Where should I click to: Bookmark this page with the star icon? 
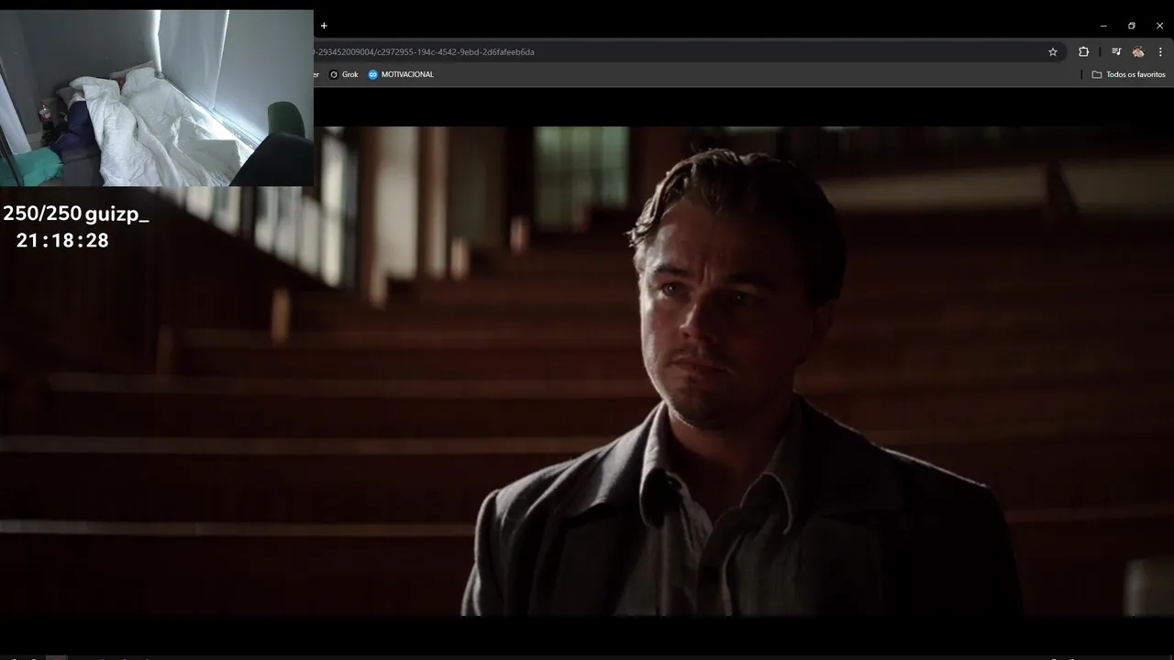tap(1053, 52)
